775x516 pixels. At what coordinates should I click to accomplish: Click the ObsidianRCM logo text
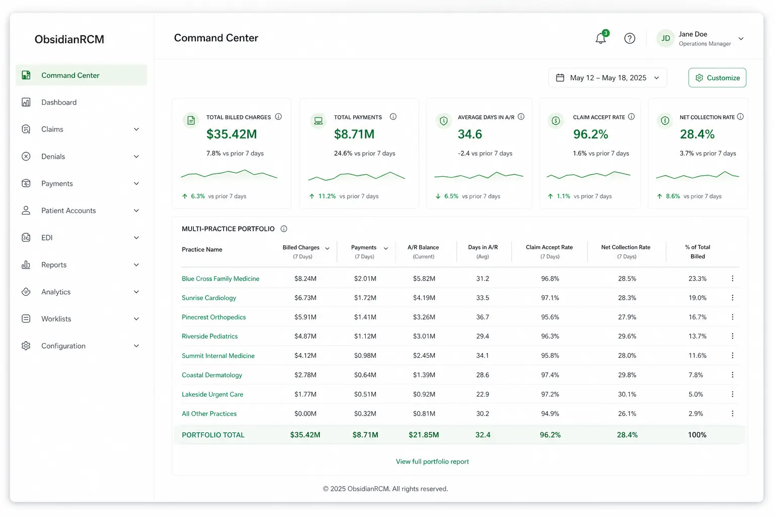[x=69, y=39]
